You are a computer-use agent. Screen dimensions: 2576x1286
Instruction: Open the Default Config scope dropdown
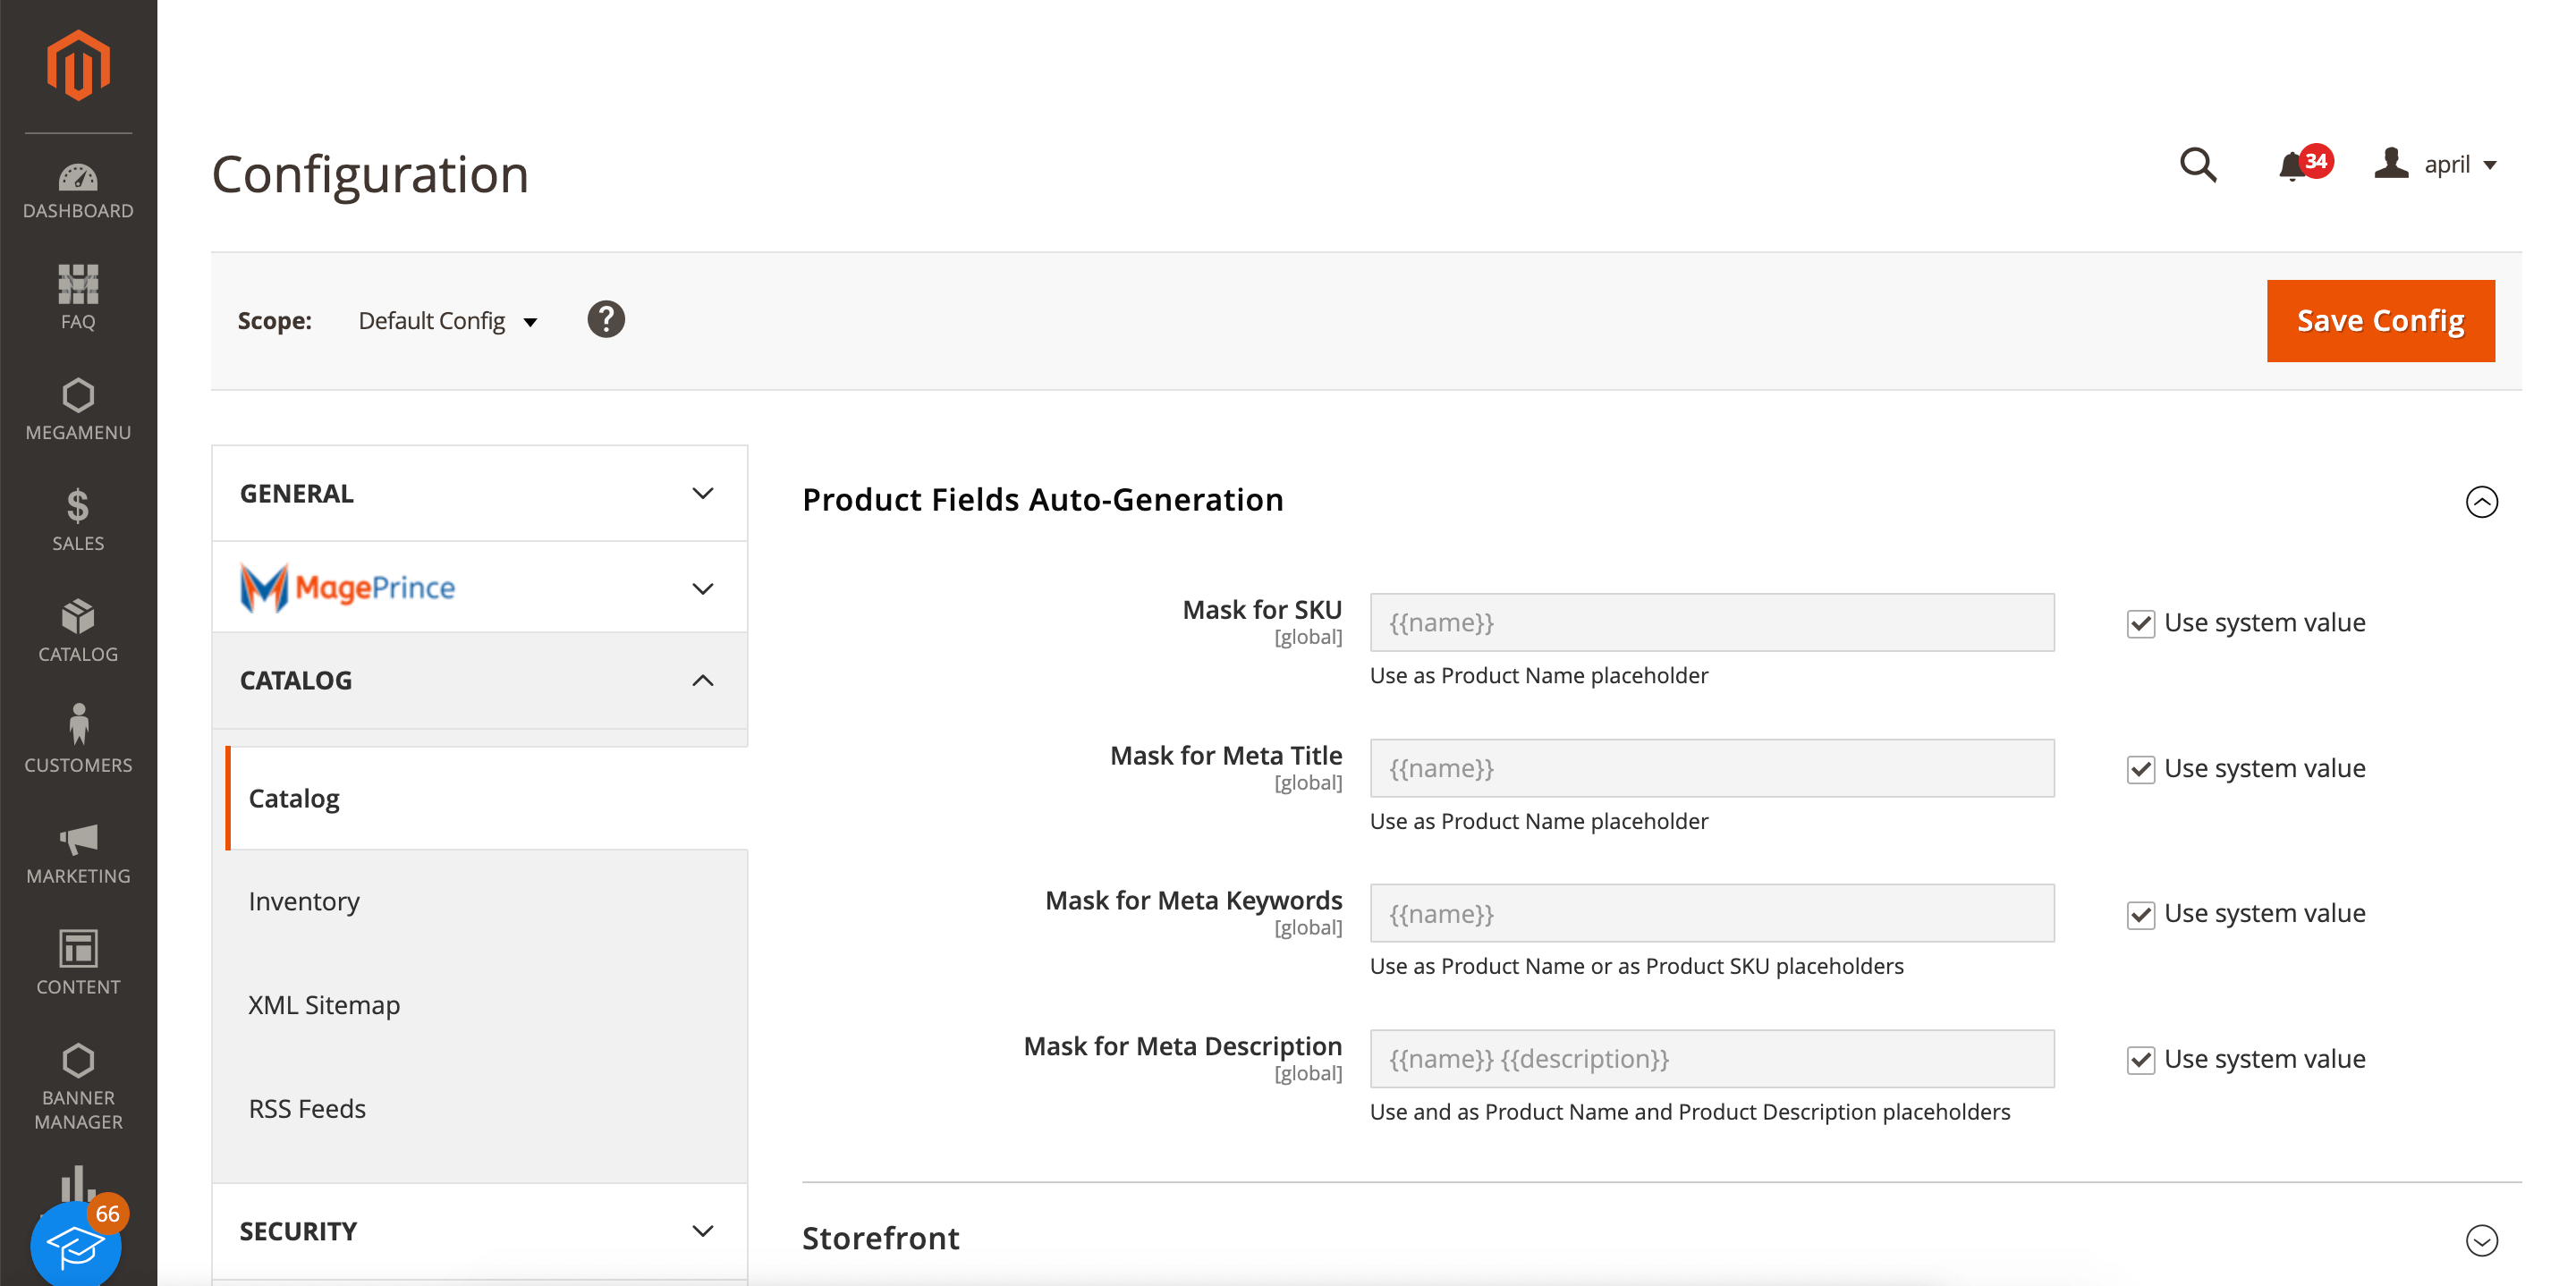point(447,321)
